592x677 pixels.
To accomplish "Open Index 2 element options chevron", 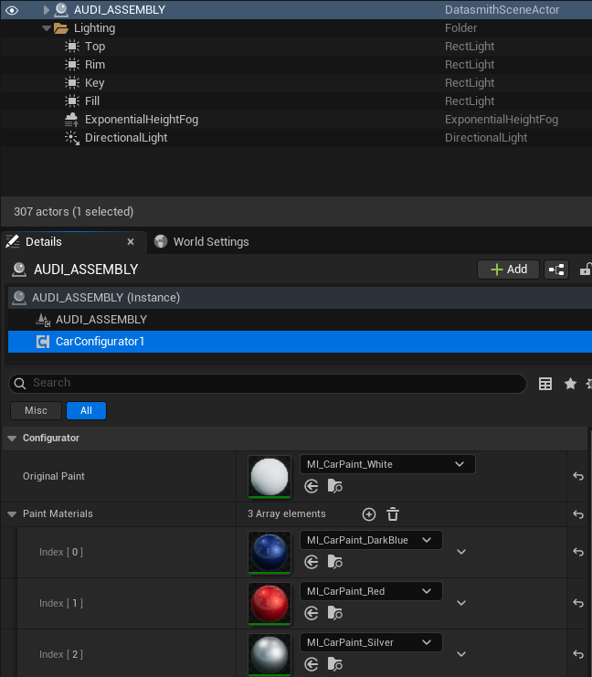I will (x=461, y=654).
